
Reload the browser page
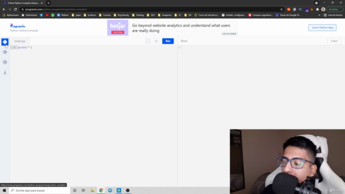pos(16,10)
